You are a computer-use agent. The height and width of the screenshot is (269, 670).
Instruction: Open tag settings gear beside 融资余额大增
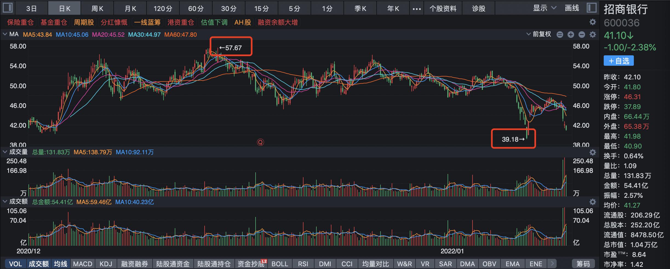[592, 22]
